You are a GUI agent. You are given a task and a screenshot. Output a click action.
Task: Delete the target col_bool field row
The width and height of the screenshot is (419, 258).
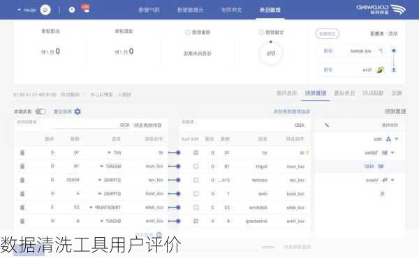click(x=22, y=194)
